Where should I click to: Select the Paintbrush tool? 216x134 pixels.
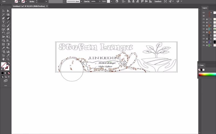pyautogui.click(x=8, y=26)
